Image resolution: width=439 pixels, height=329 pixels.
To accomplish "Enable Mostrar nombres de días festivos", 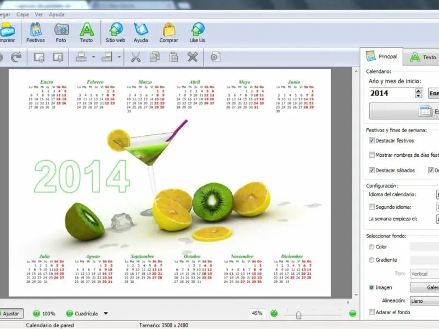I will tap(372, 155).
